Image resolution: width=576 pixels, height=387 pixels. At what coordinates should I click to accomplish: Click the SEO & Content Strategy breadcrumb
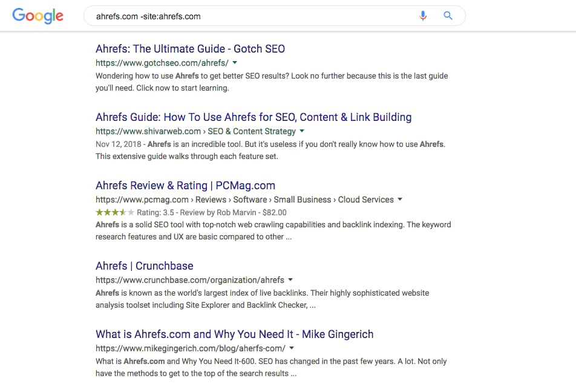point(252,131)
